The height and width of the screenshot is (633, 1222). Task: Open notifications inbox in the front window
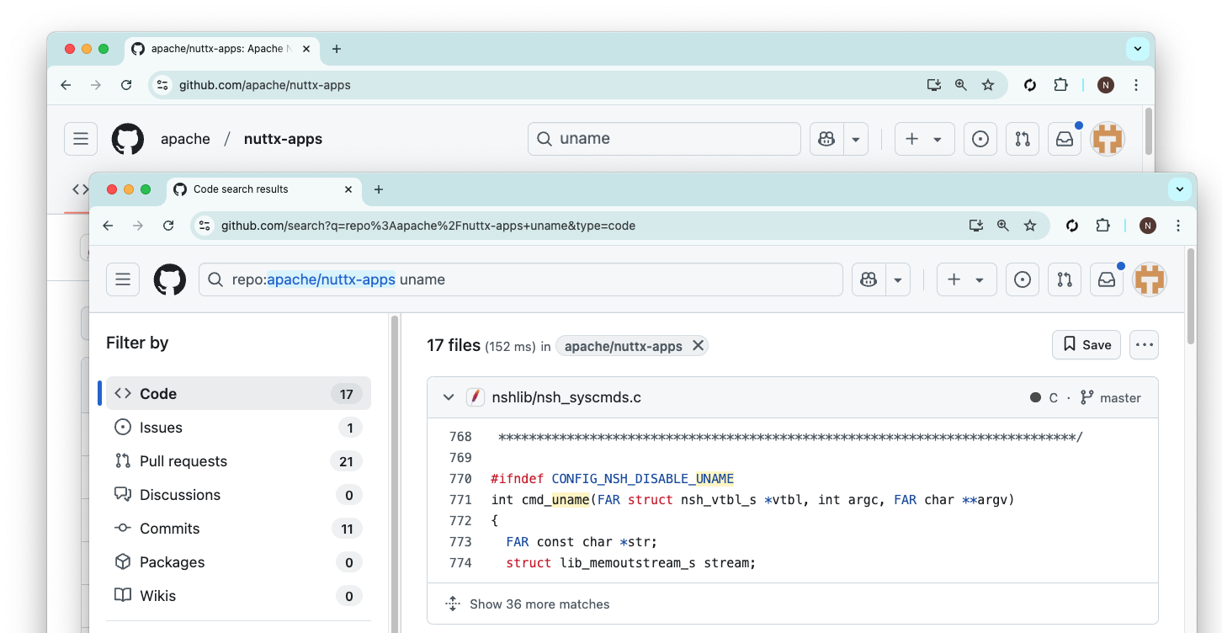click(x=1107, y=279)
